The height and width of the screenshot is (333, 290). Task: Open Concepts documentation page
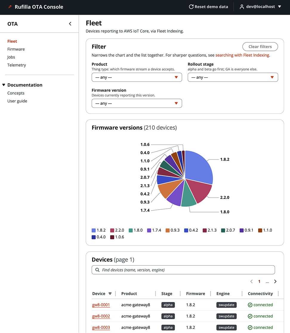[16, 93]
